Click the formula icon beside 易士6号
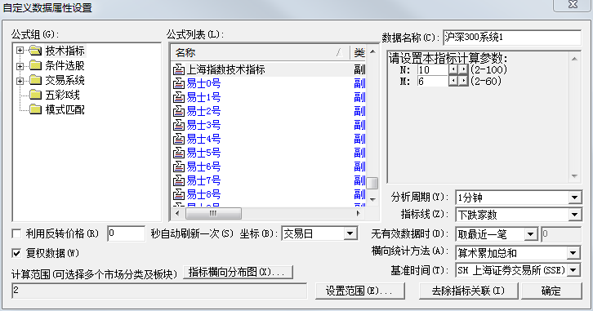The width and height of the screenshot is (593, 311). pos(179,167)
